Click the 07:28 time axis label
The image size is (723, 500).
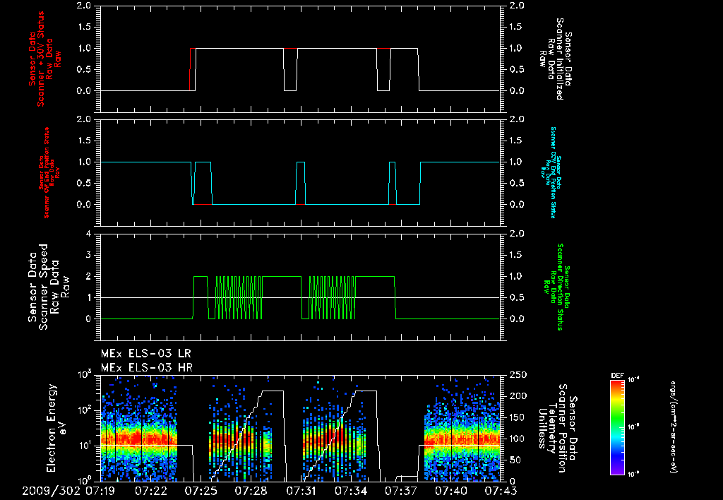[x=251, y=491]
